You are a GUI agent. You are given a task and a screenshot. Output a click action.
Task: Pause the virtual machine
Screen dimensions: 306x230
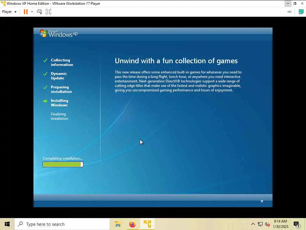pos(26,12)
